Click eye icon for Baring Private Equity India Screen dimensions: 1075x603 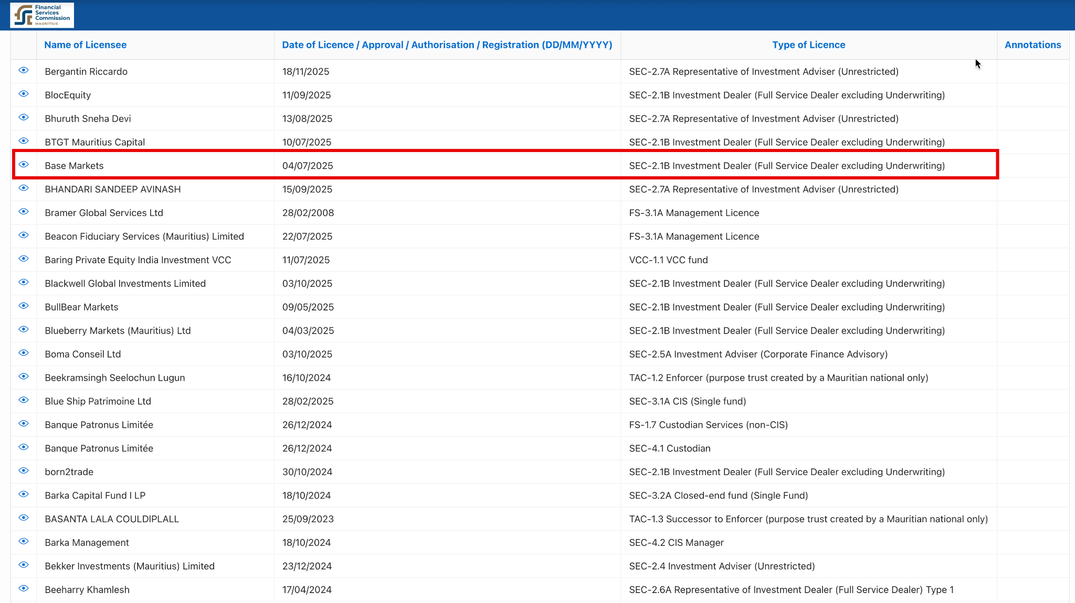point(24,259)
